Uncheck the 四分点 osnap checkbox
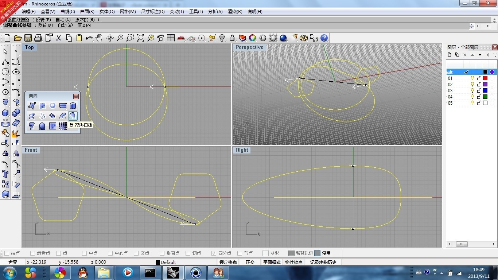Viewport: 498px width, 280px height. pos(214,253)
